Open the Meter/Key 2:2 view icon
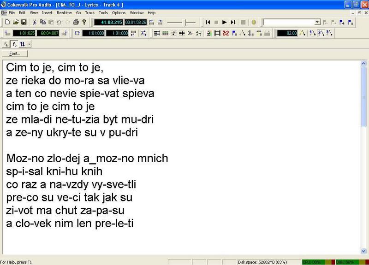This screenshot has width=369, height=265. pos(226,33)
